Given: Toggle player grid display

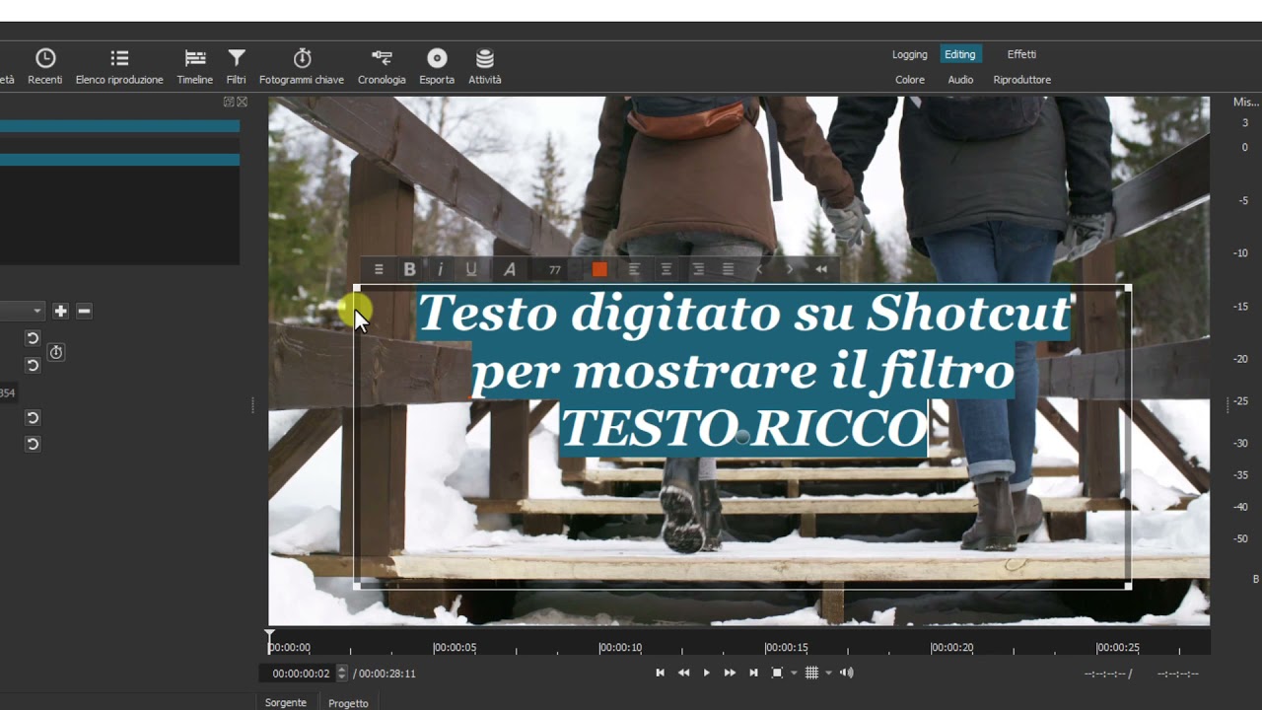Looking at the screenshot, I should click(x=811, y=673).
